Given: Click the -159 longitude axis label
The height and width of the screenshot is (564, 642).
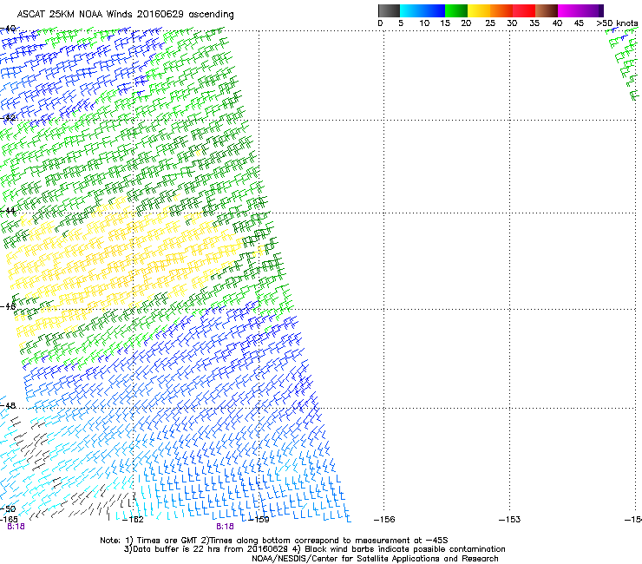Looking at the screenshot, I should pyautogui.click(x=259, y=520).
